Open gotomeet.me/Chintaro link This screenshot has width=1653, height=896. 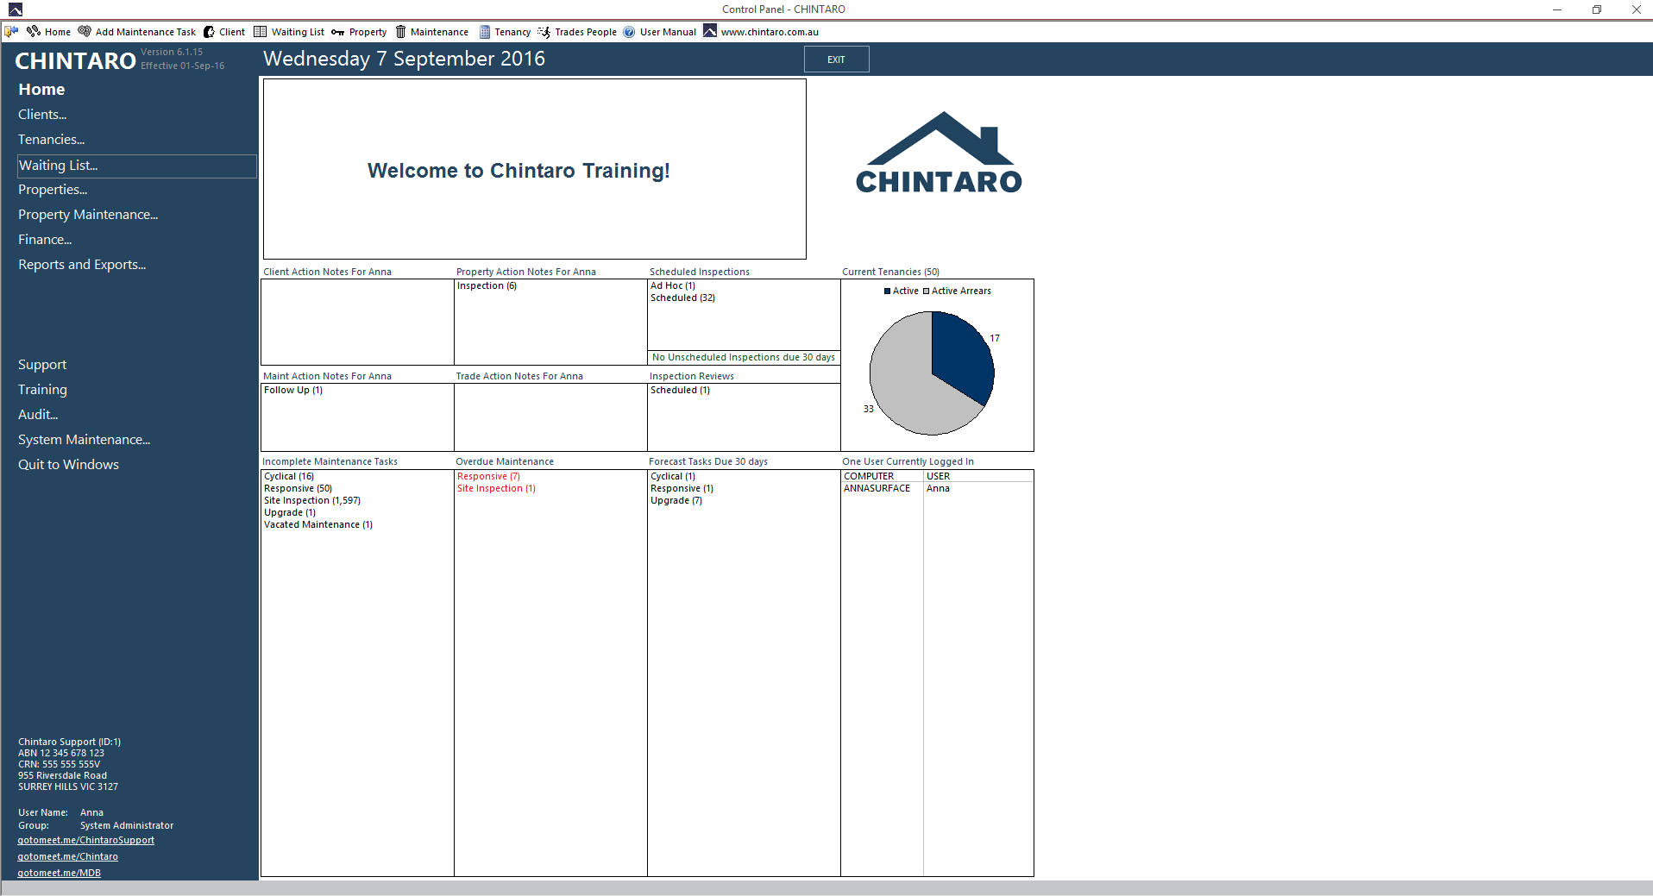tap(68, 856)
